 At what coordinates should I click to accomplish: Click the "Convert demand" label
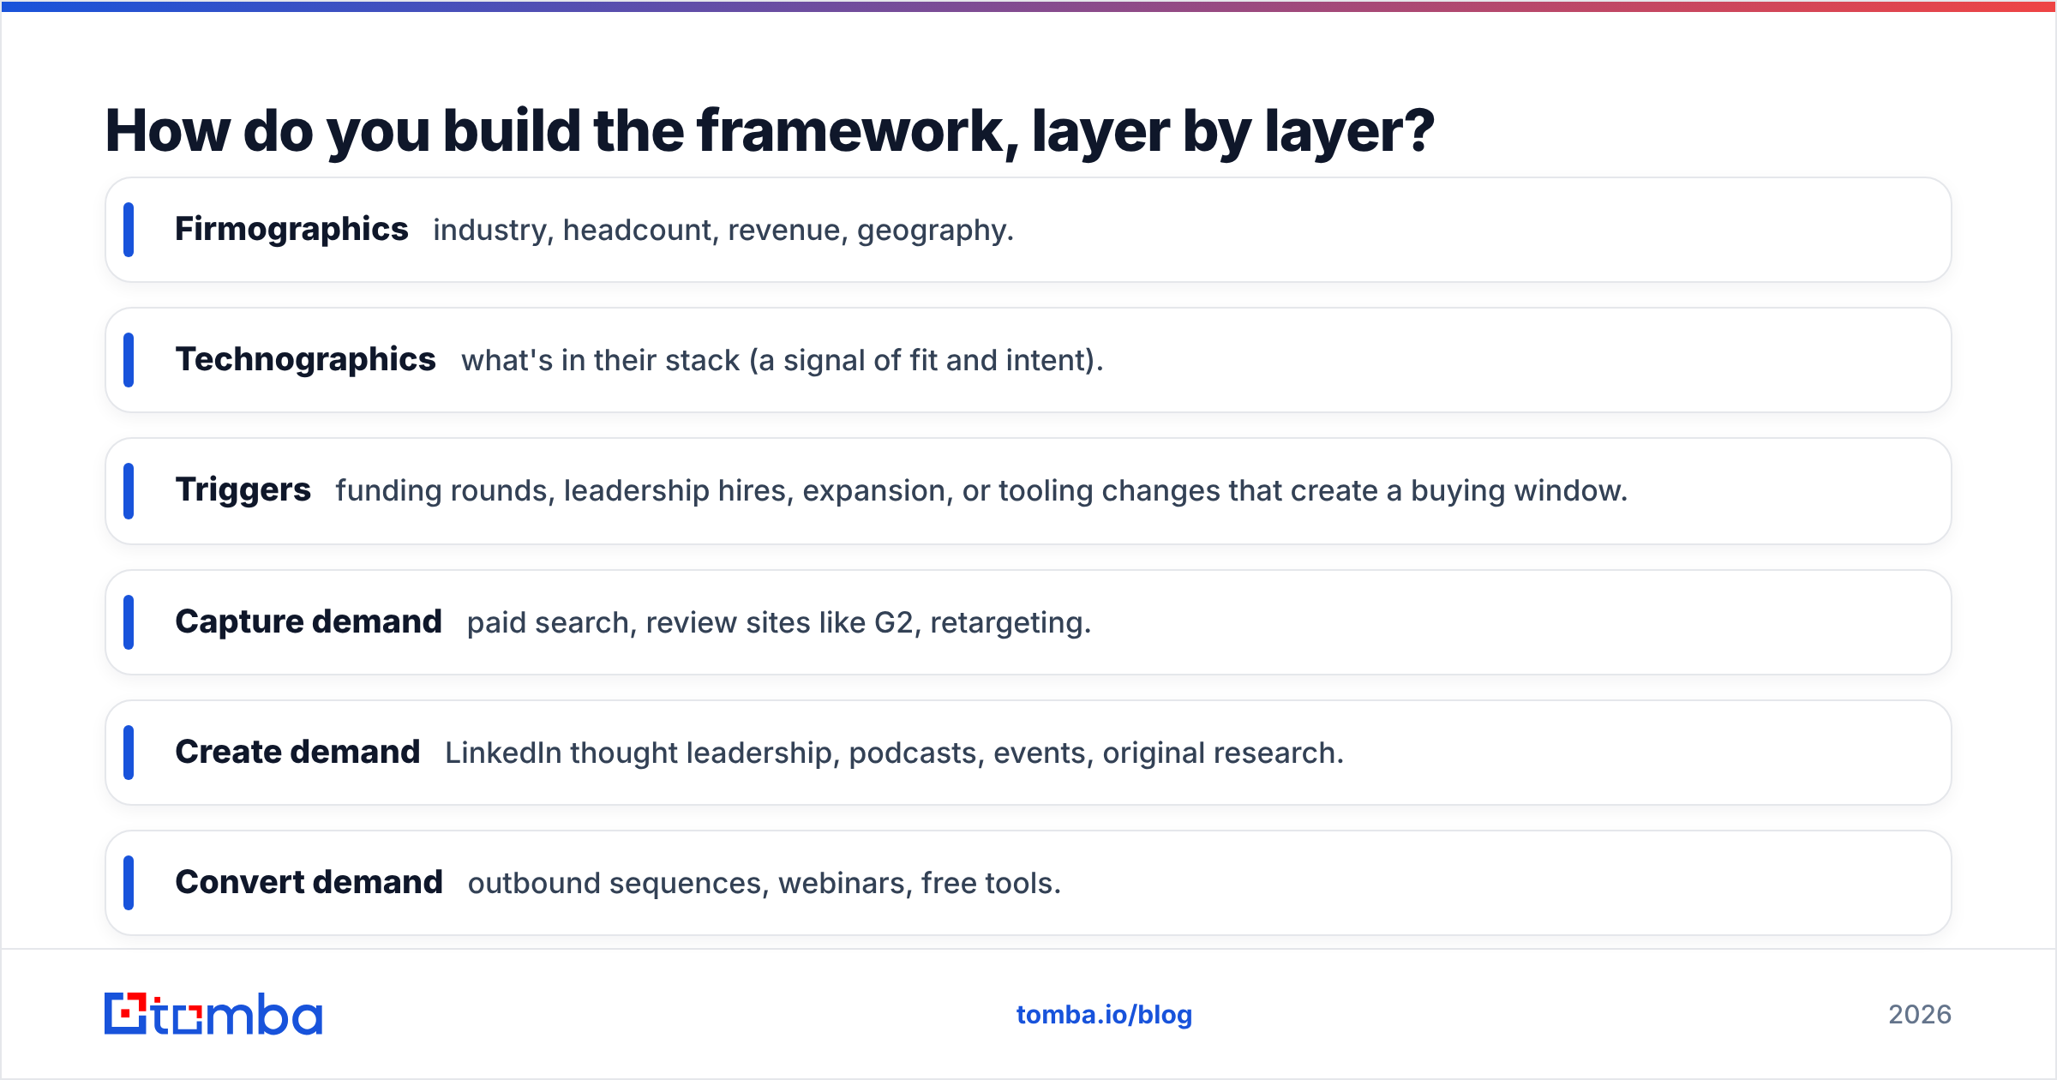[309, 883]
